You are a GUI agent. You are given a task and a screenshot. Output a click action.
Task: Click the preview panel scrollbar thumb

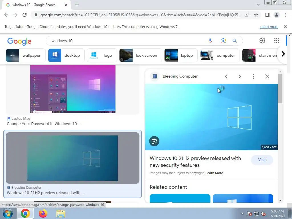[280, 88]
